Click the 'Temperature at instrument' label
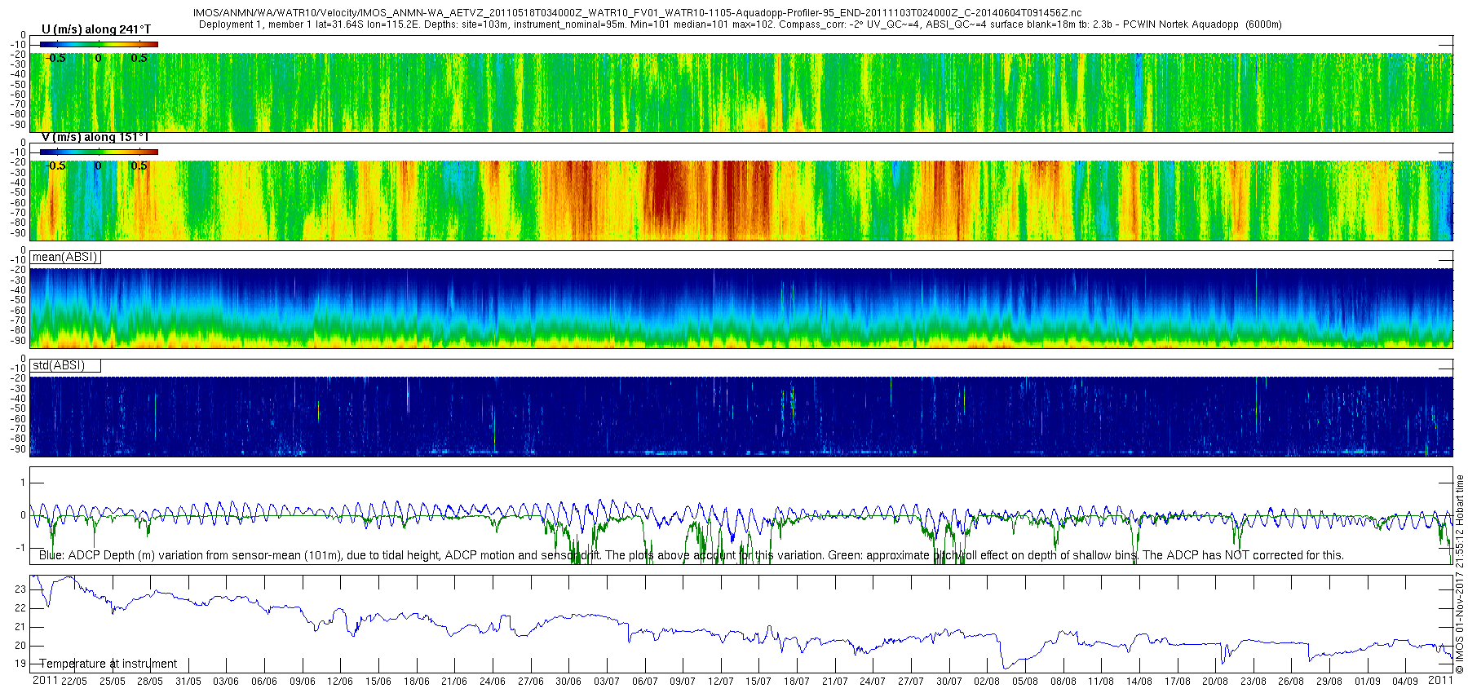 point(108,664)
